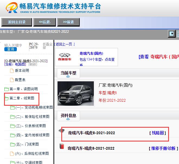Open the 返回上一页 link
The width and height of the screenshot is (179, 164).
65,44
